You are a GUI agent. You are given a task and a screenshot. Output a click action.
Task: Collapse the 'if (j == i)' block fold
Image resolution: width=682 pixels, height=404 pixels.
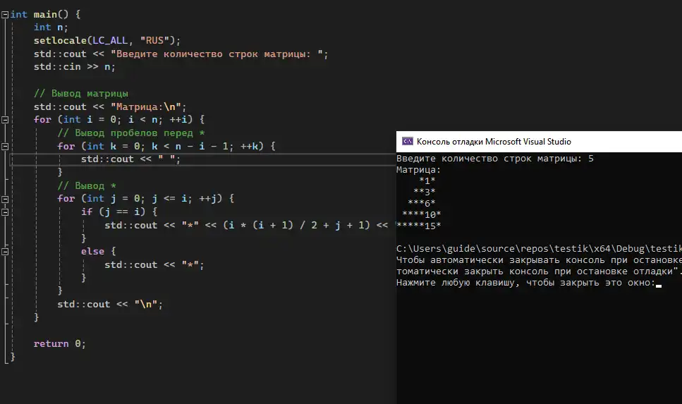coord(5,212)
